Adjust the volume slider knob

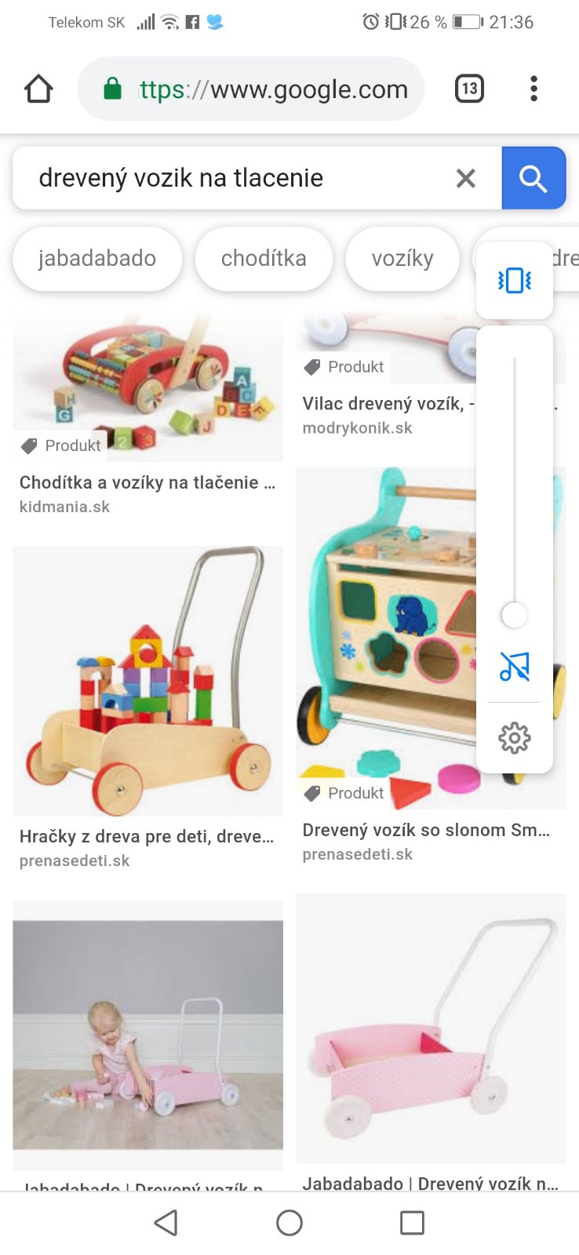pyautogui.click(x=515, y=615)
